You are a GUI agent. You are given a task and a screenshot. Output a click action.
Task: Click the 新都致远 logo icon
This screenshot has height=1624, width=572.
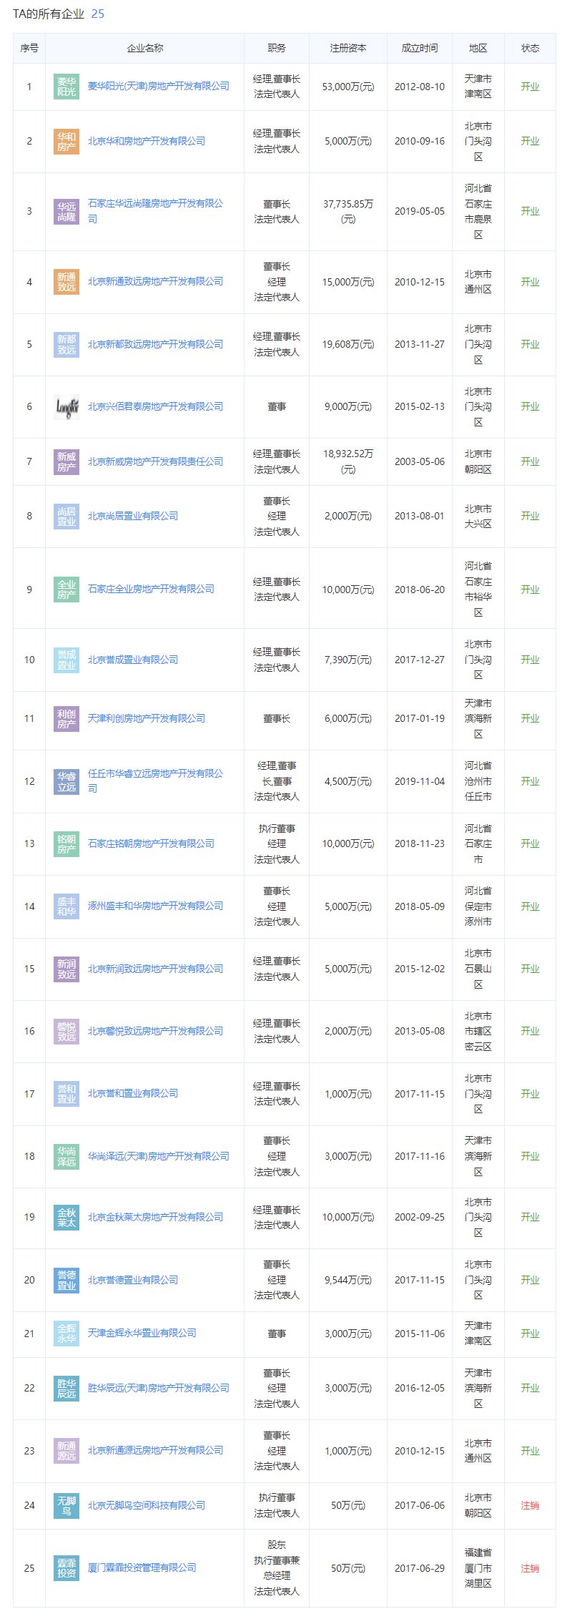tap(66, 345)
